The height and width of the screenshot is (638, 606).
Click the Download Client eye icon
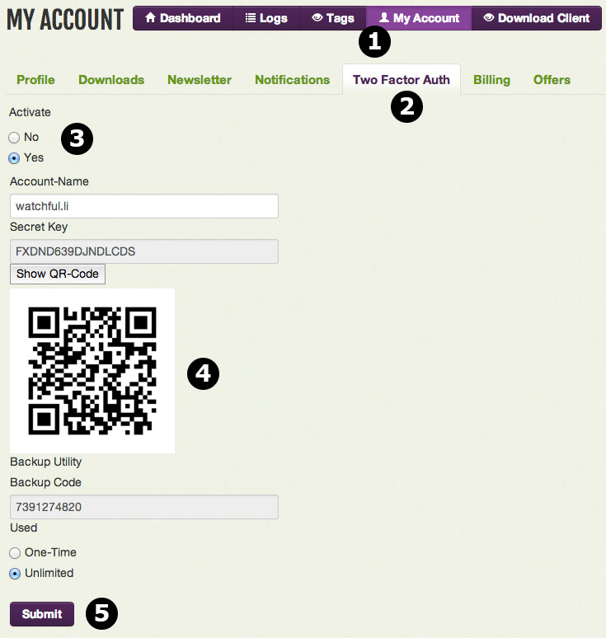click(x=489, y=17)
